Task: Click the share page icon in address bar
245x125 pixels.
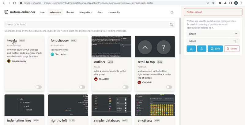Action: point(208,3)
